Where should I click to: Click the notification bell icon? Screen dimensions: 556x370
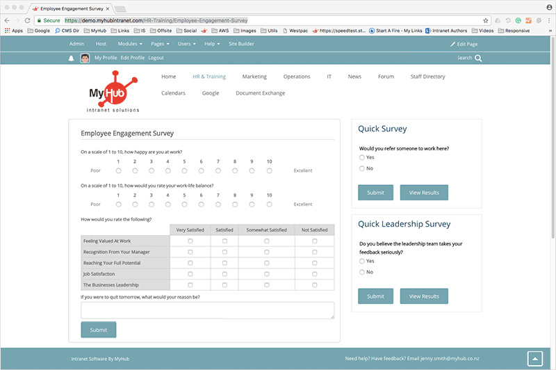point(71,58)
